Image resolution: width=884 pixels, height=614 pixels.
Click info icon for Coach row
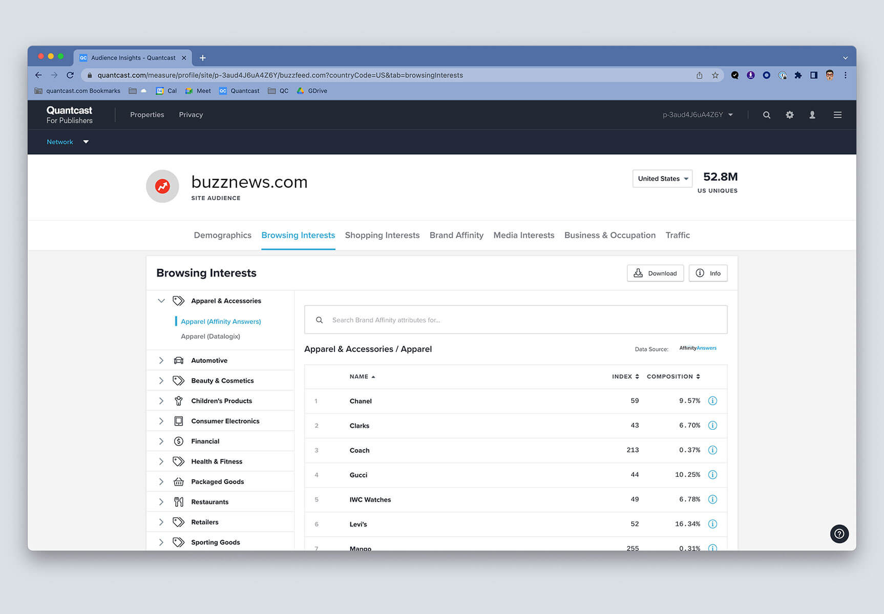point(712,450)
